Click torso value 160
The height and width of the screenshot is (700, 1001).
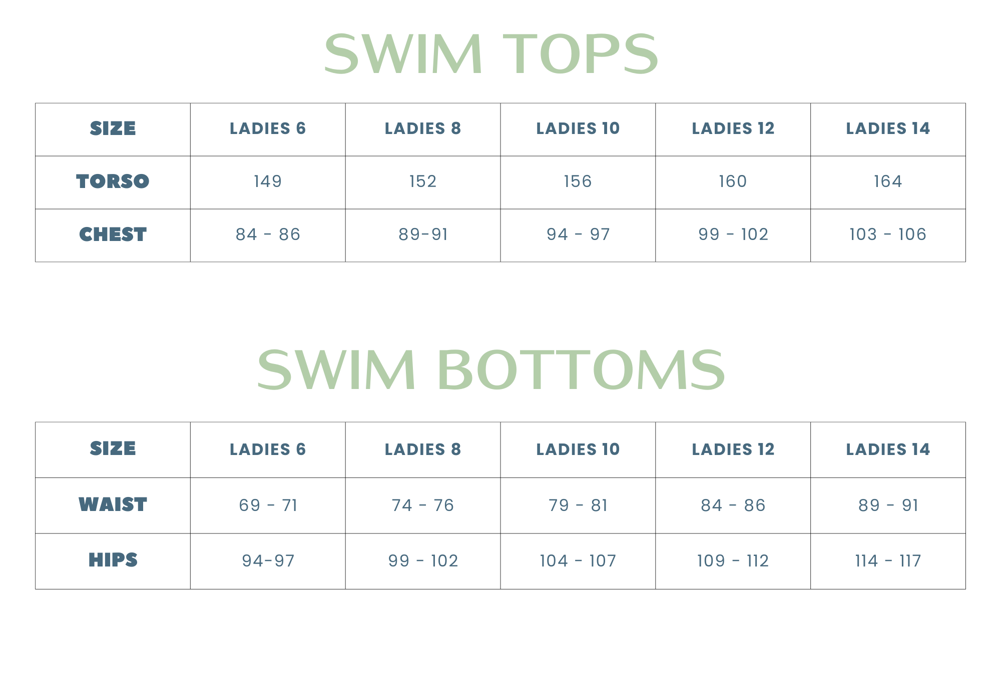pos(733,181)
